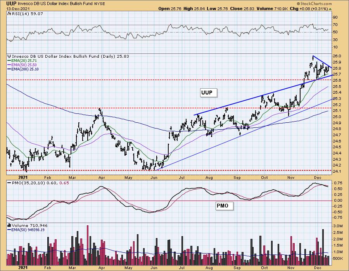Click the 26.0 price axis label
The image size is (349, 271).
[x=338, y=56]
